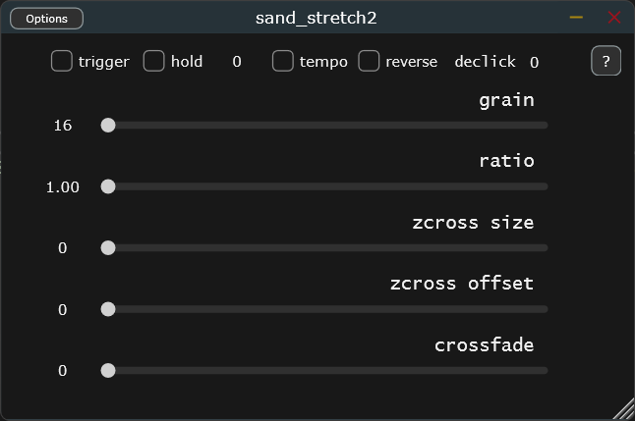Enable the trigger checkbox
Screen dimensions: 635x421
[x=62, y=61]
